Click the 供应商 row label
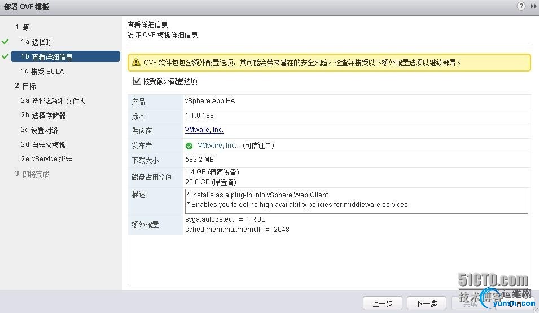Viewport: 539px width, 313px height. pos(142,131)
